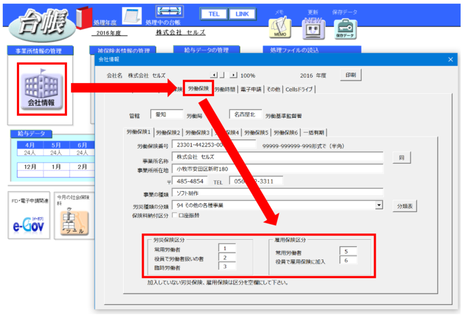Click the 管轄 労働局 field showing 愛知
Screen dimensions: 465x317
[x=167, y=114]
